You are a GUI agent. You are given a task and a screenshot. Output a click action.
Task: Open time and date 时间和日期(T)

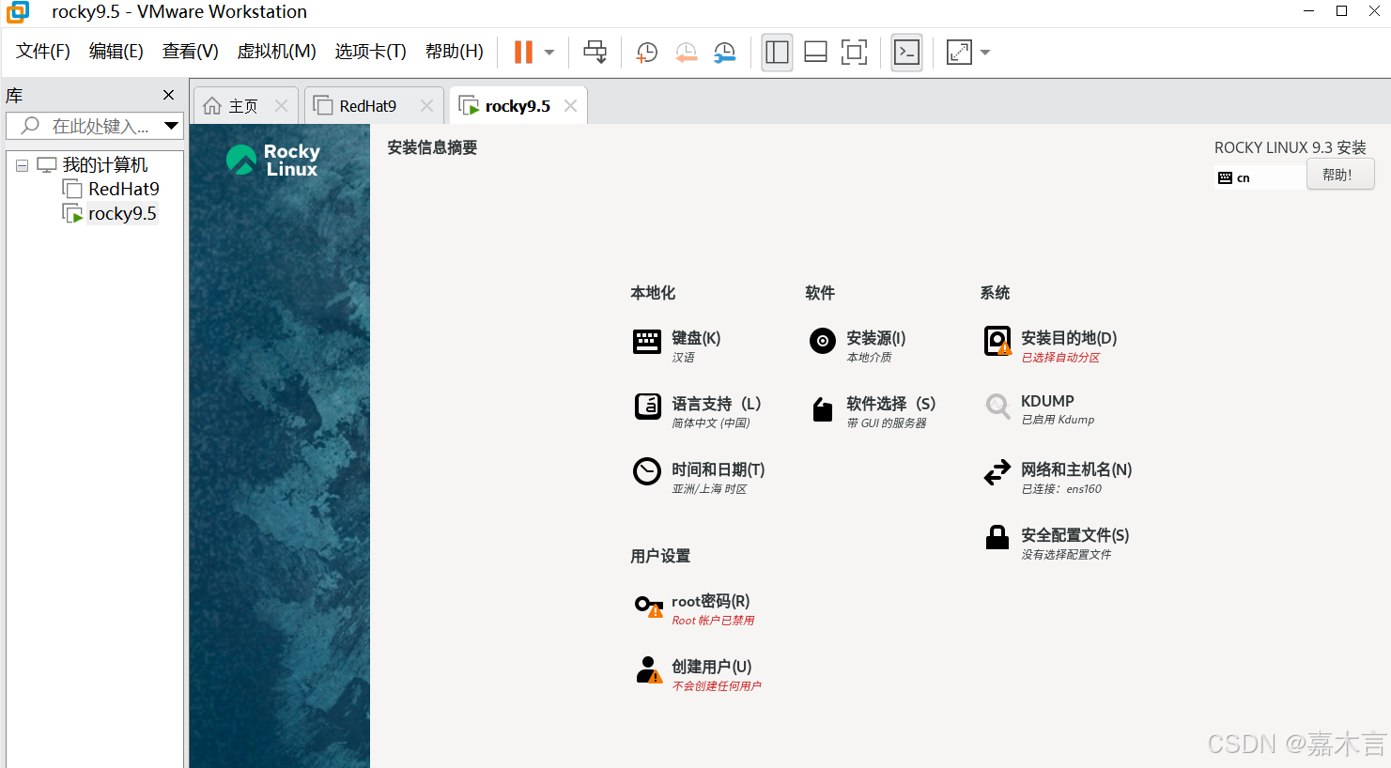699,477
